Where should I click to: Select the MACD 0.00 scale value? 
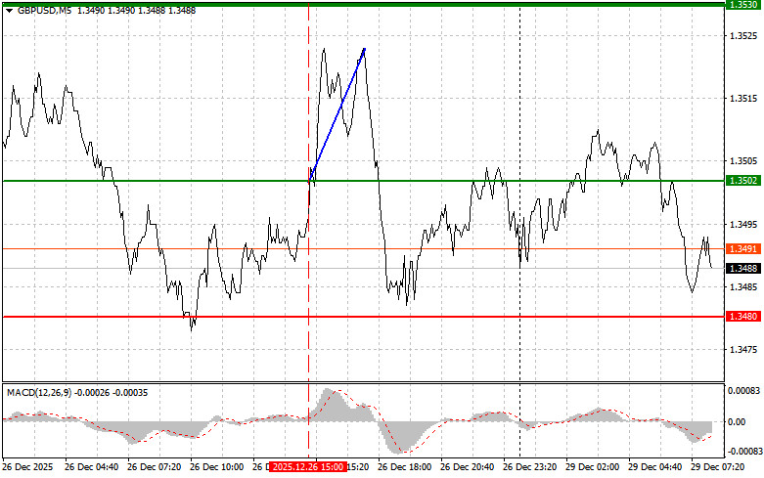[x=737, y=422]
